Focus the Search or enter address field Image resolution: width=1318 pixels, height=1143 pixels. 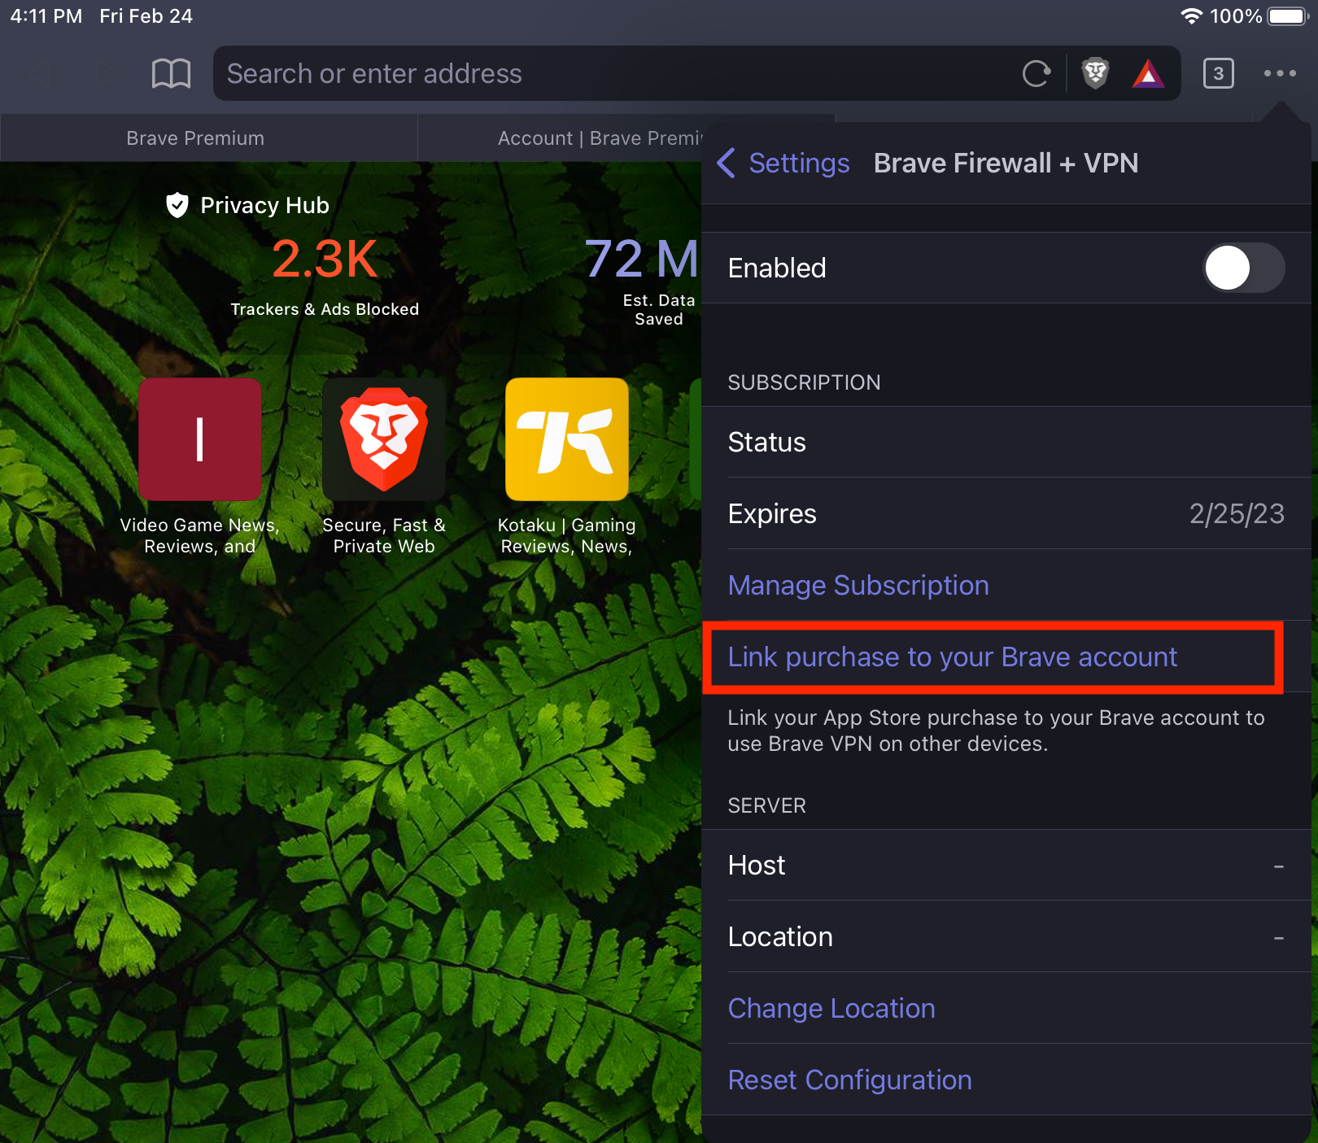coord(618,74)
